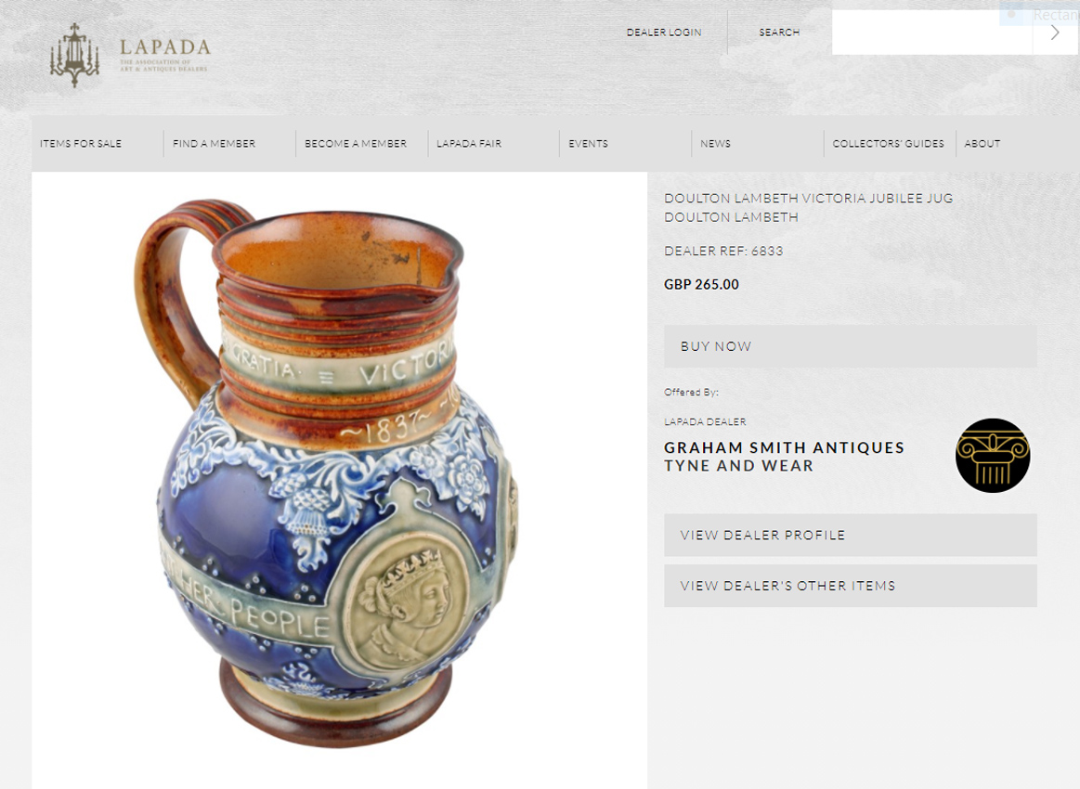Screen dimensions: 1080x789
Task: Click the LAPADA wordmark text logo
Action: [164, 54]
